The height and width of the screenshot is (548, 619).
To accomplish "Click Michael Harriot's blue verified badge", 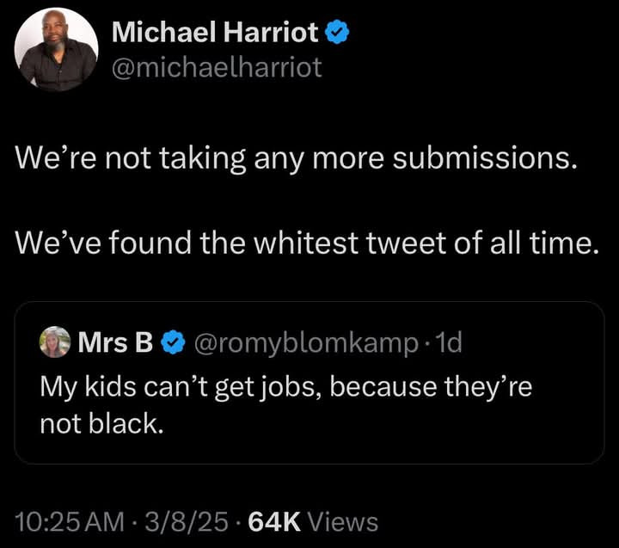I will pos(337,34).
